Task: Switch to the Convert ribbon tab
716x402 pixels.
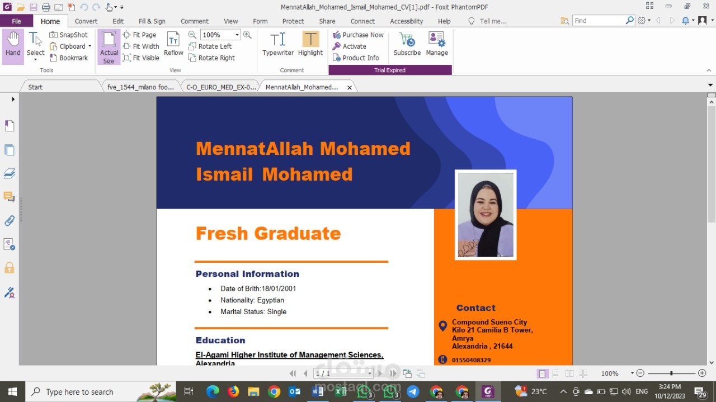Action: (x=86, y=21)
